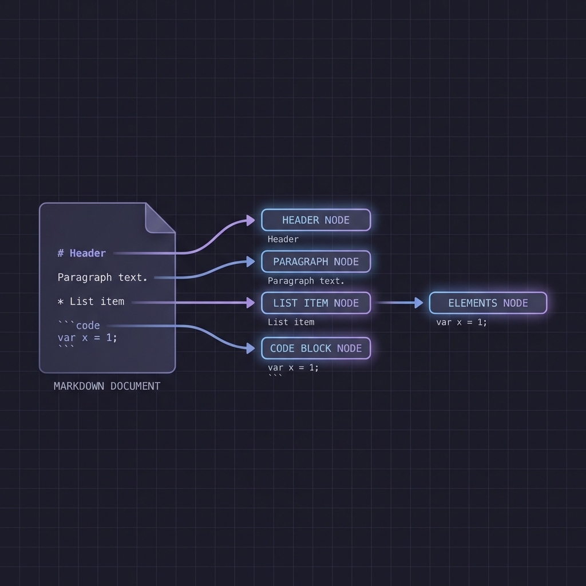Click the arrowhead pointing into ELEMENTS NODE
Image resolution: width=586 pixels, height=586 pixels.
(x=418, y=303)
